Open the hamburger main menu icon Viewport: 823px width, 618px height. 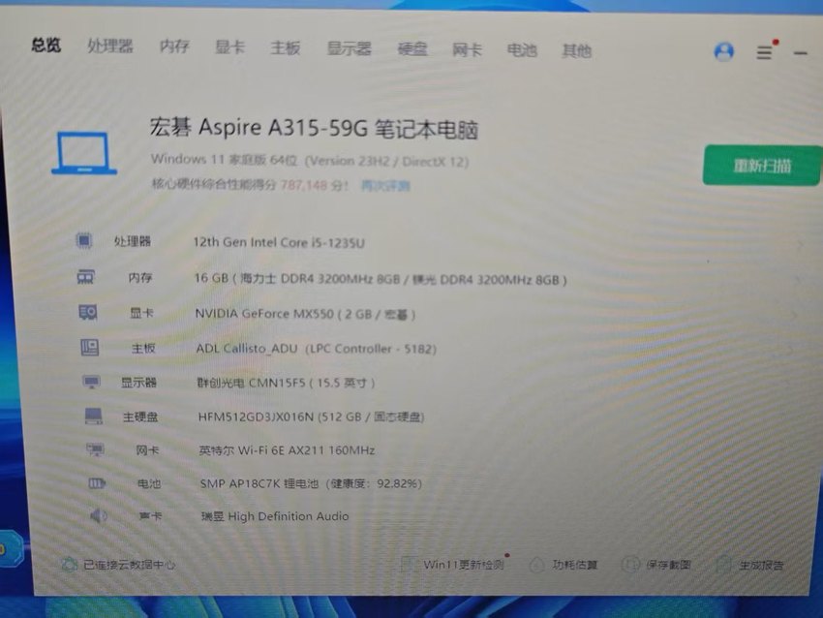point(764,52)
